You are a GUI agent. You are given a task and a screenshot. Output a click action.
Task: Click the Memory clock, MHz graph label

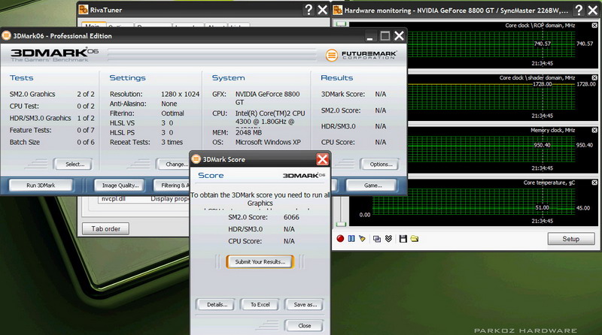553,130
